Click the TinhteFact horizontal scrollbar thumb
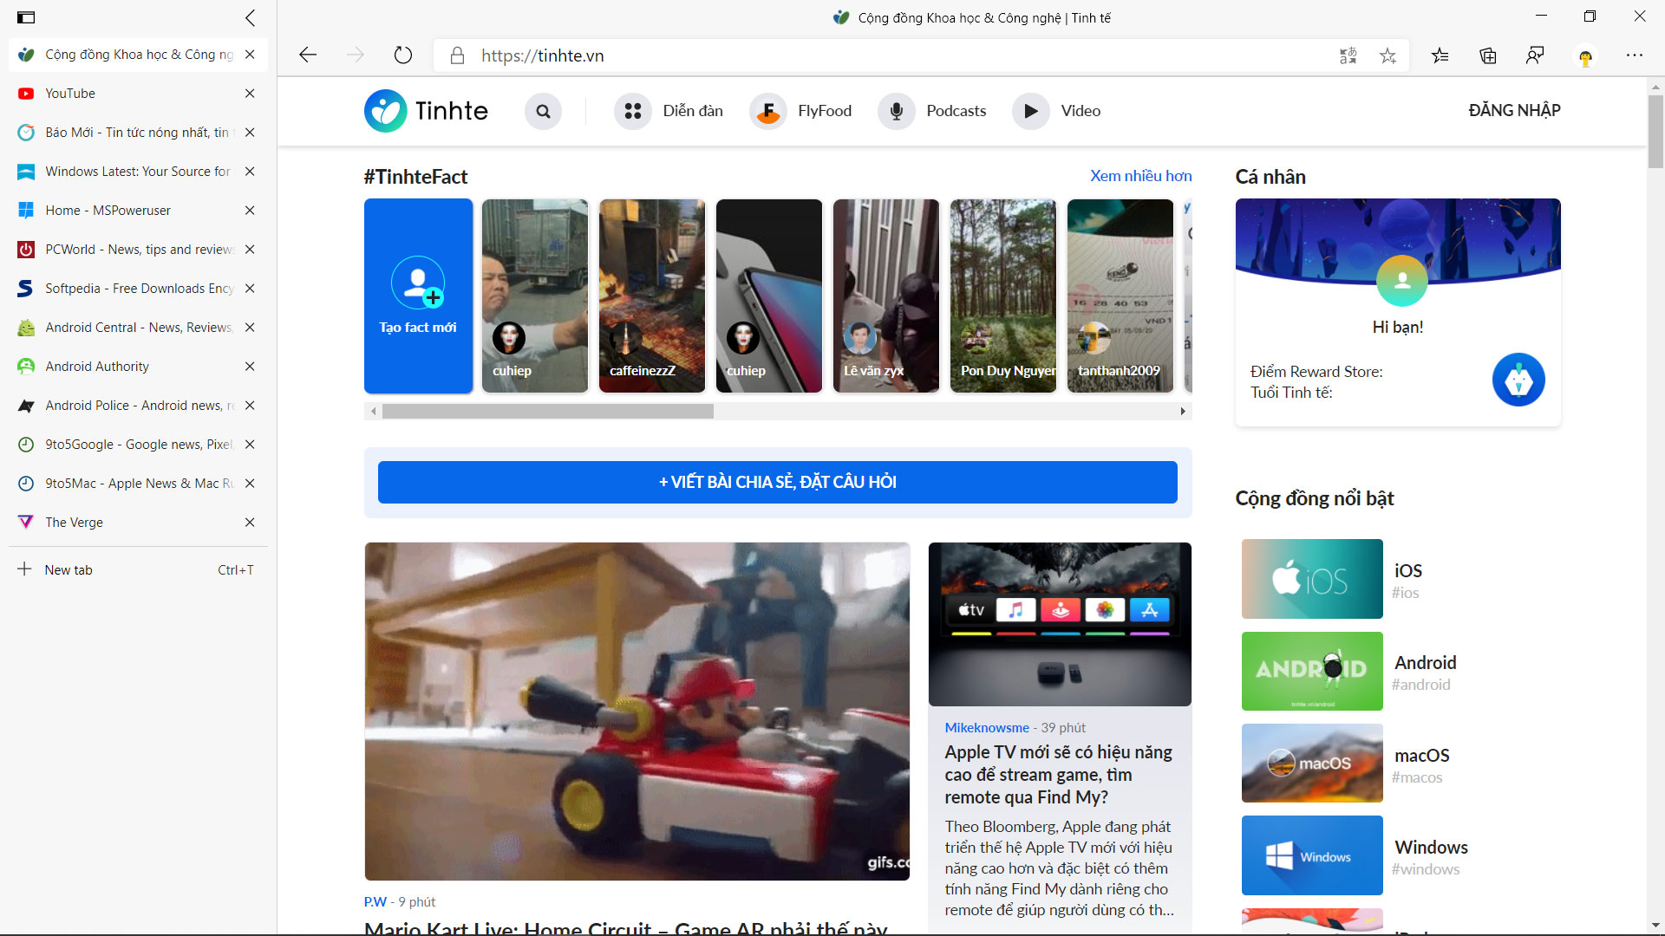This screenshot has height=936, width=1665. (x=548, y=412)
